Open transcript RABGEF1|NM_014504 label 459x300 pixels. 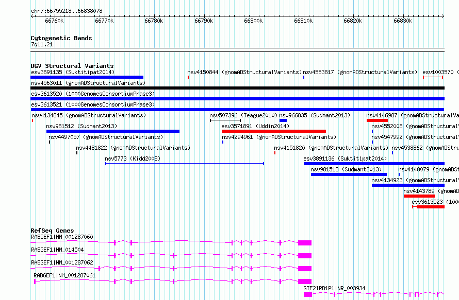point(57,250)
